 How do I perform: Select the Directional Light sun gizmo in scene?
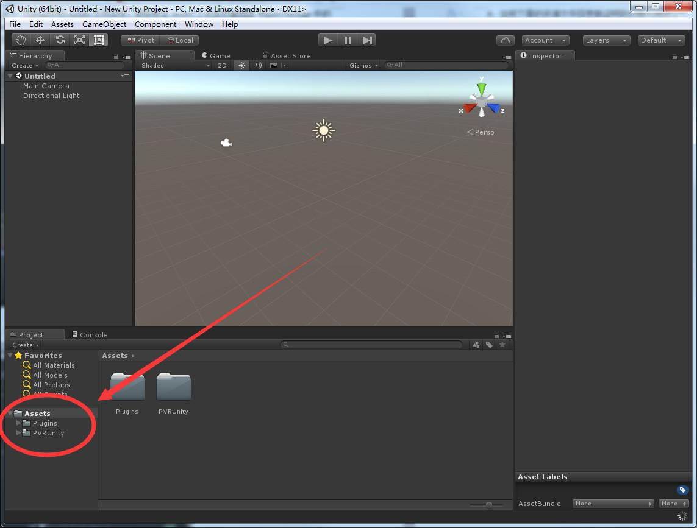(324, 130)
